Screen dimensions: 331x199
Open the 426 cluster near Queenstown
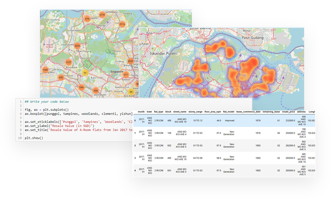[x=95, y=90]
